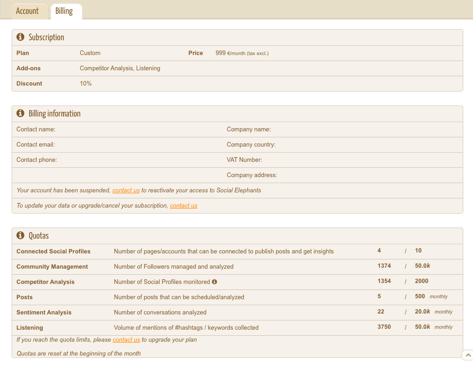
Task: Click the Price label
Action: (196, 53)
